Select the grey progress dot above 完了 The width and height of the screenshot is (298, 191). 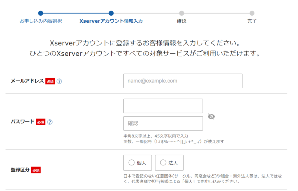252,13
